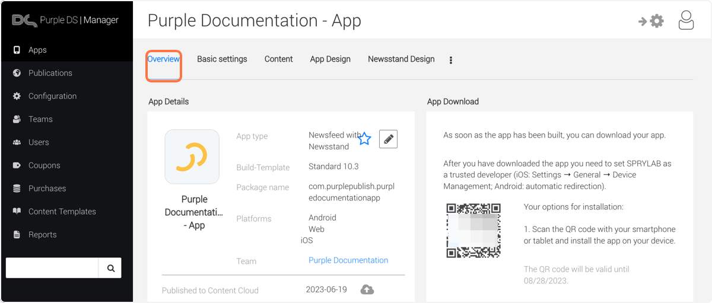
Task: Click the cloud upload publish icon
Action: [367, 289]
